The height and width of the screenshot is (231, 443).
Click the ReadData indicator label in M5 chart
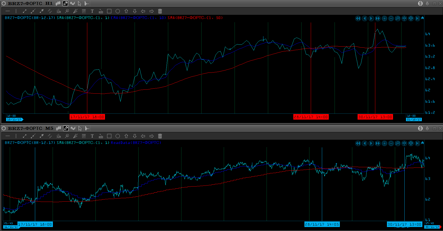tap(136, 143)
